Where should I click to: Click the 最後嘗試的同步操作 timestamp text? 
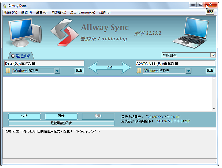(156, 121)
